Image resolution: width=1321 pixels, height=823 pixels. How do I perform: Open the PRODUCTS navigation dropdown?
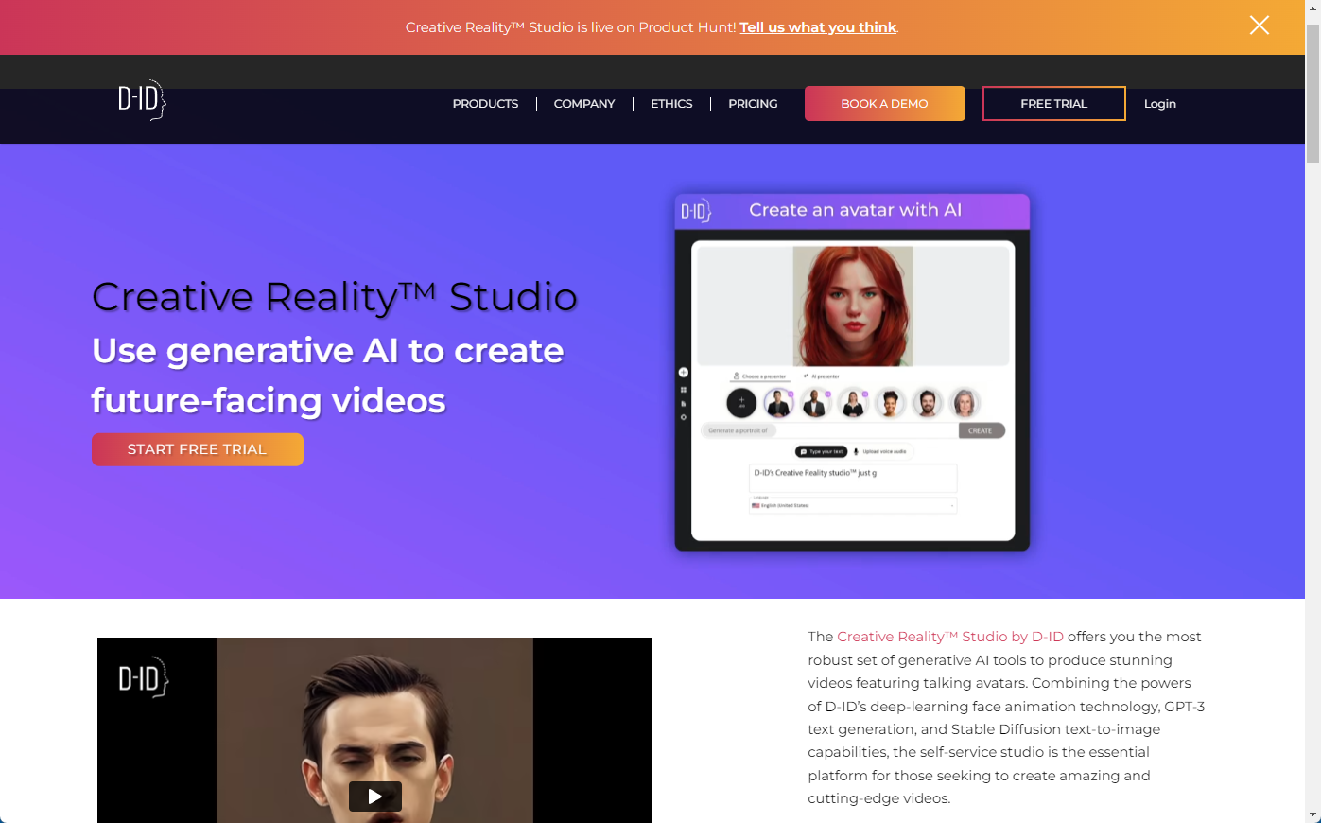(x=485, y=103)
